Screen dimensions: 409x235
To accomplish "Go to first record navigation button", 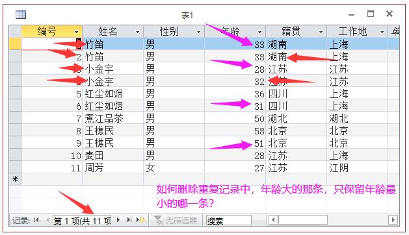I will (x=36, y=220).
